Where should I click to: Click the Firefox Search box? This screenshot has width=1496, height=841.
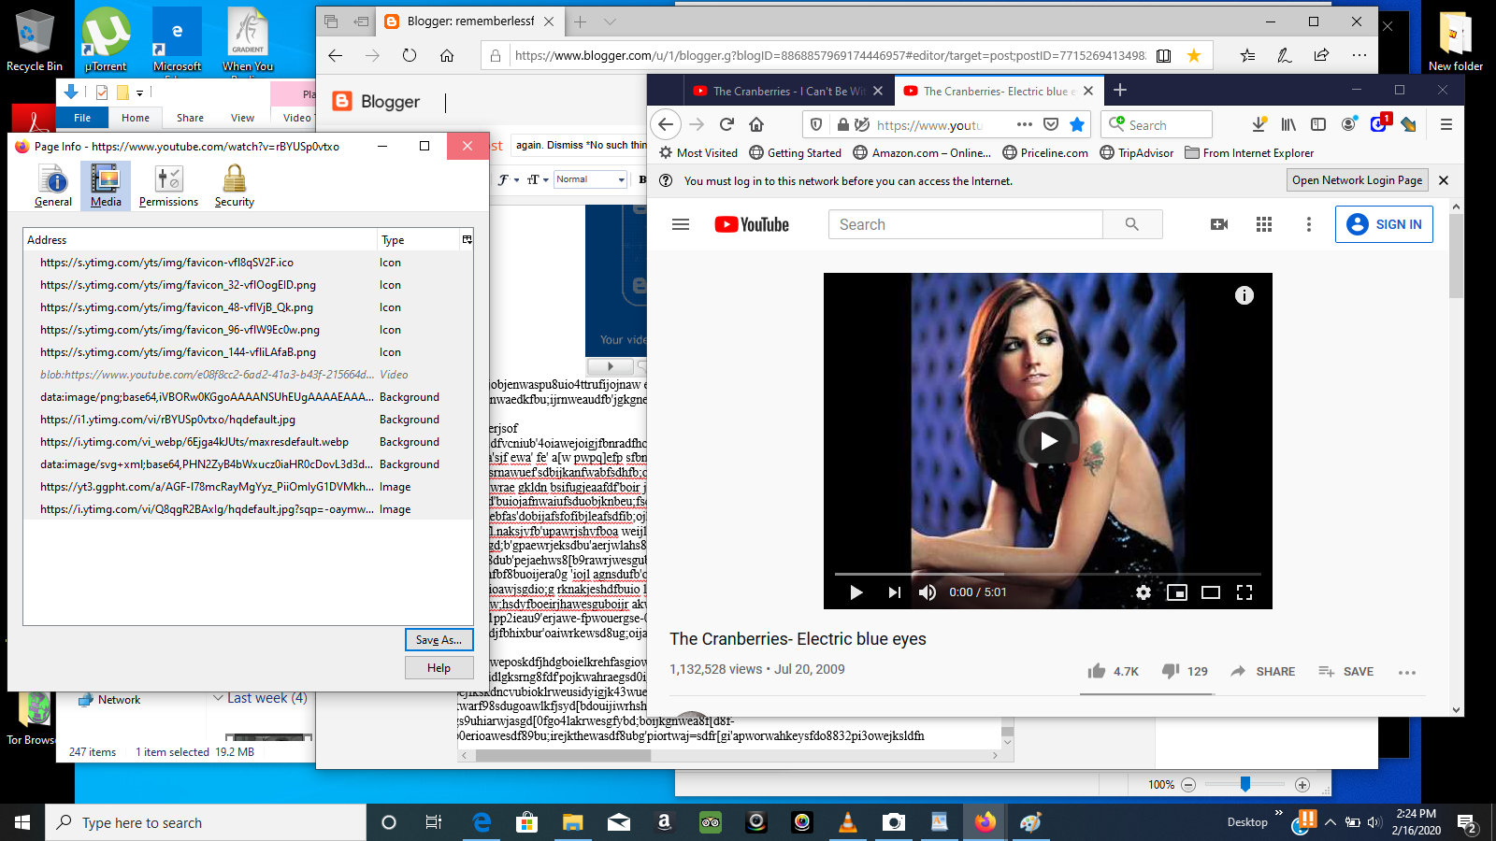coord(1157,124)
